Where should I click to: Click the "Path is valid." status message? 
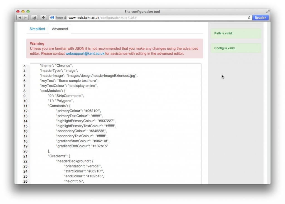point(223,34)
